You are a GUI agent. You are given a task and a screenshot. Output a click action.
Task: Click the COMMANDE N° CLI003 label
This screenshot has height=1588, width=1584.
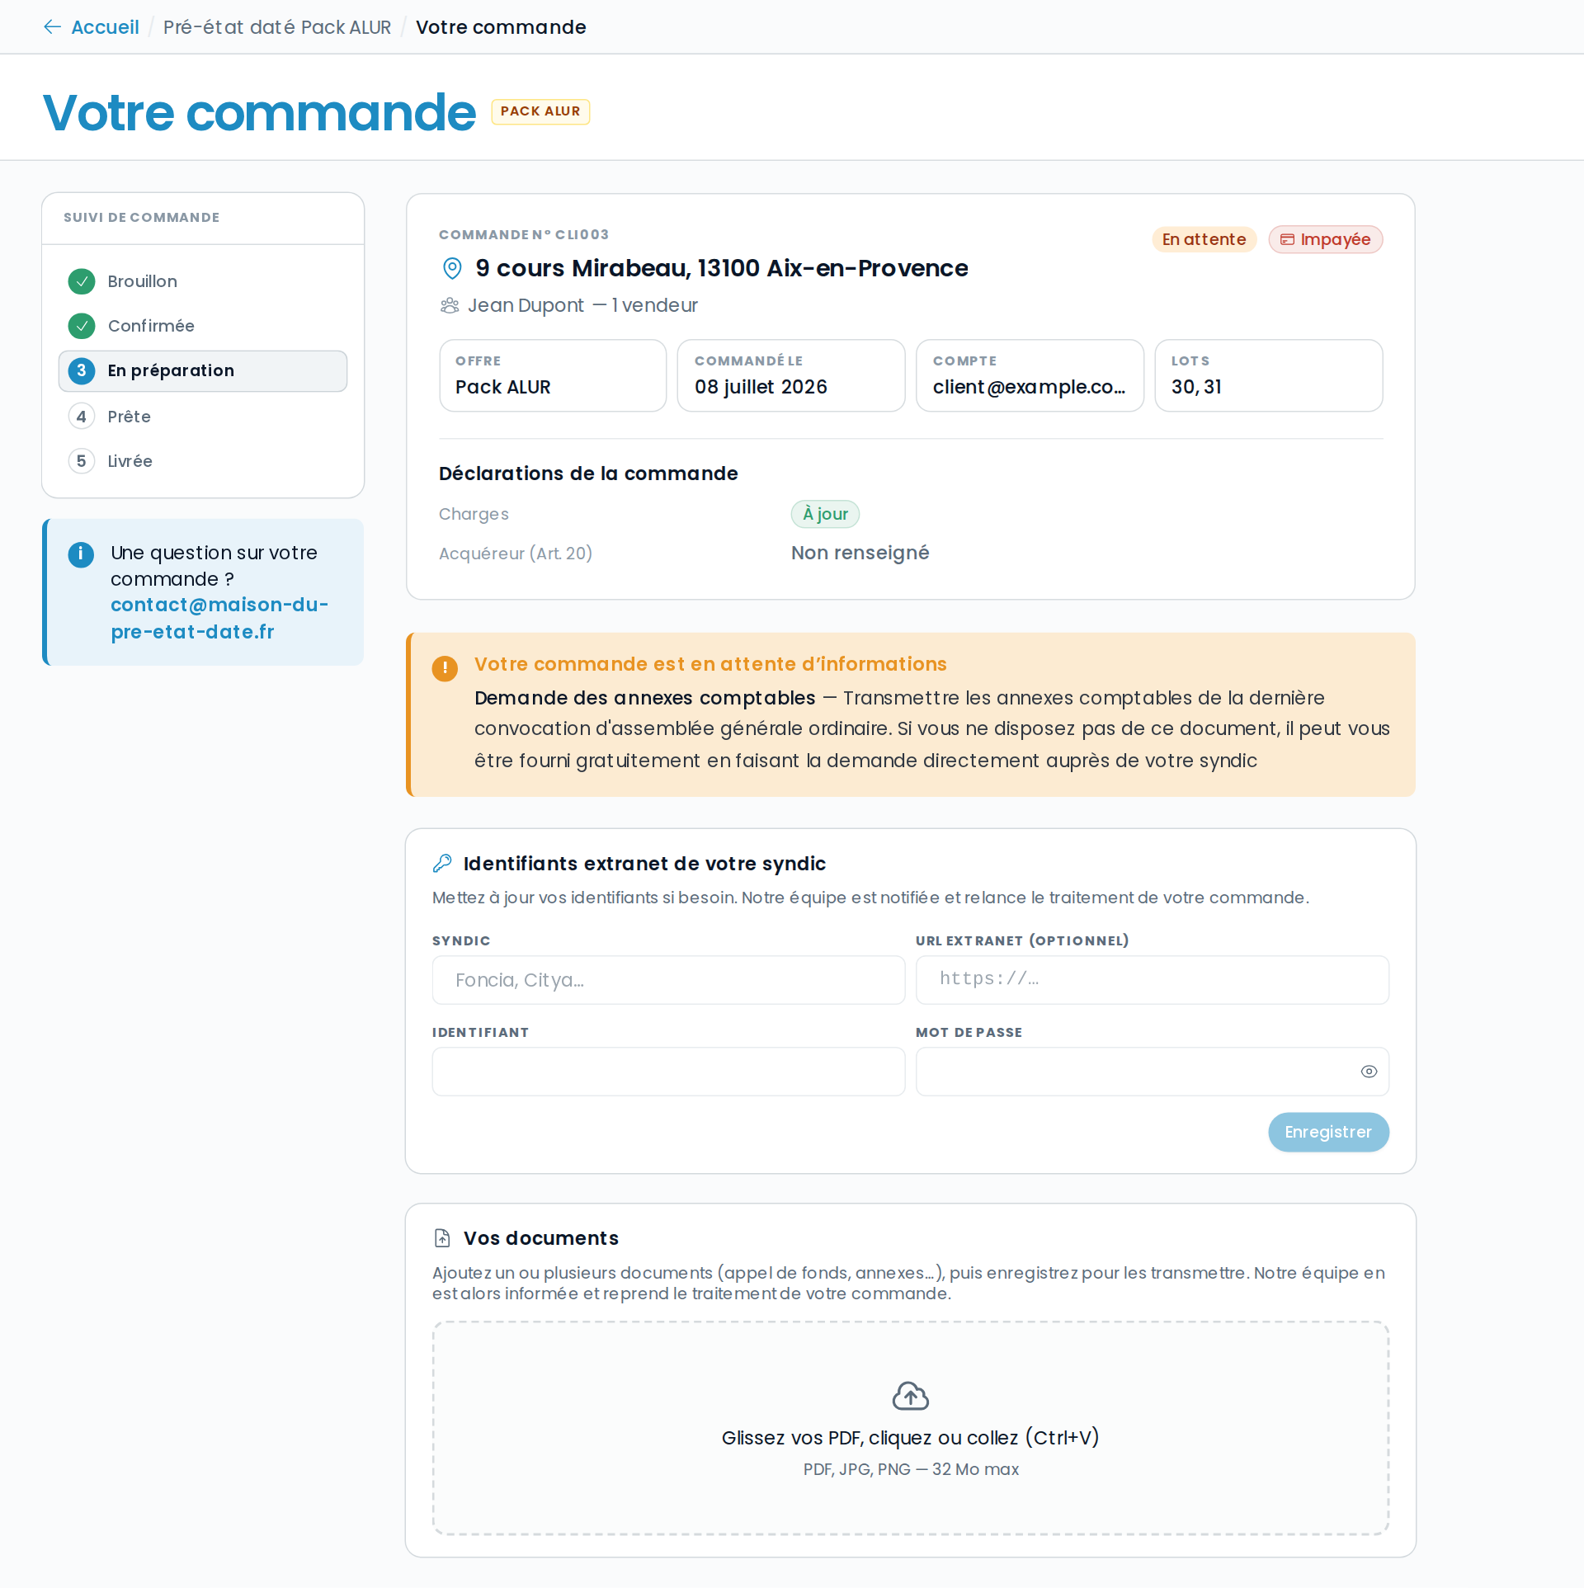(x=524, y=234)
